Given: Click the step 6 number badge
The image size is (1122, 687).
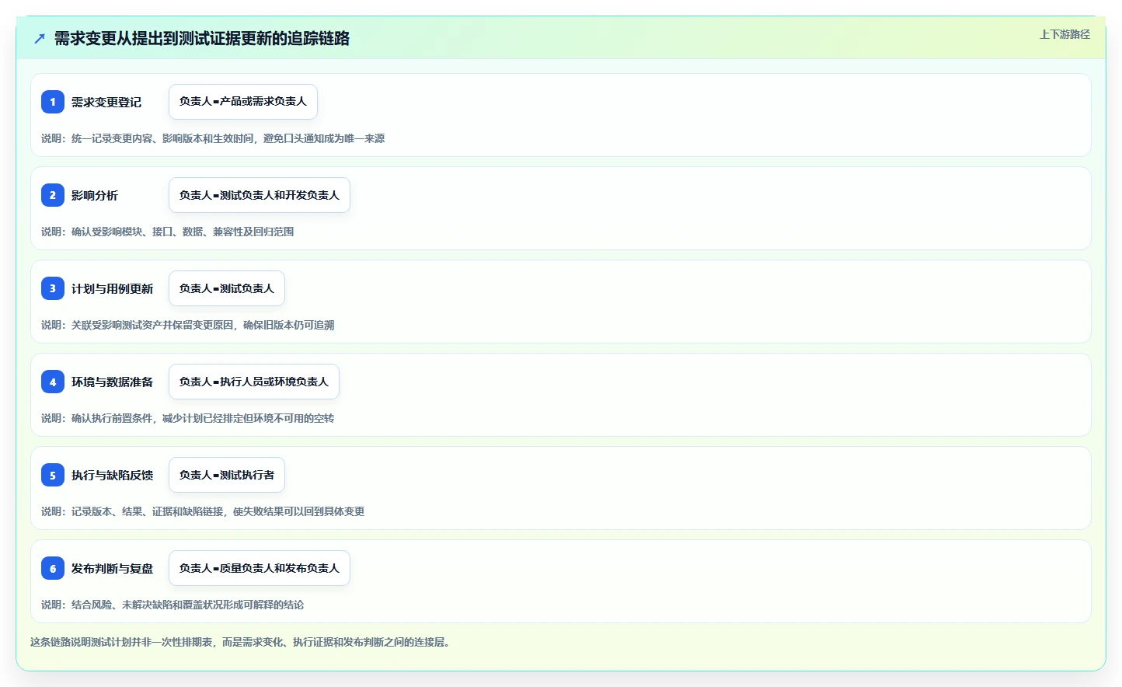Looking at the screenshot, I should click(53, 568).
